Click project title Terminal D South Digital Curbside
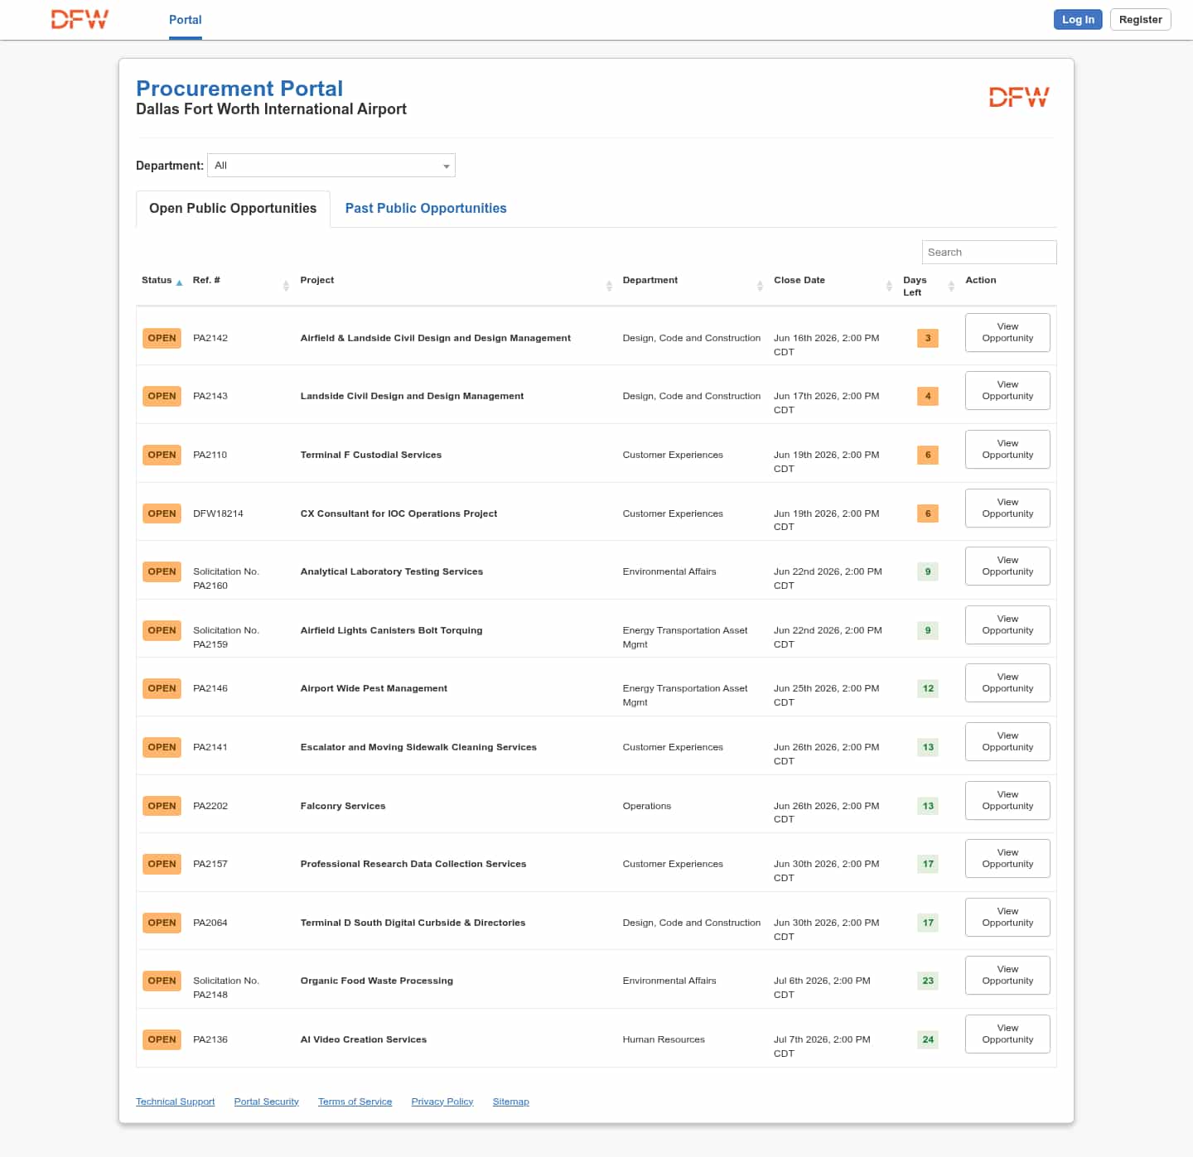 [x=413, y=923]
